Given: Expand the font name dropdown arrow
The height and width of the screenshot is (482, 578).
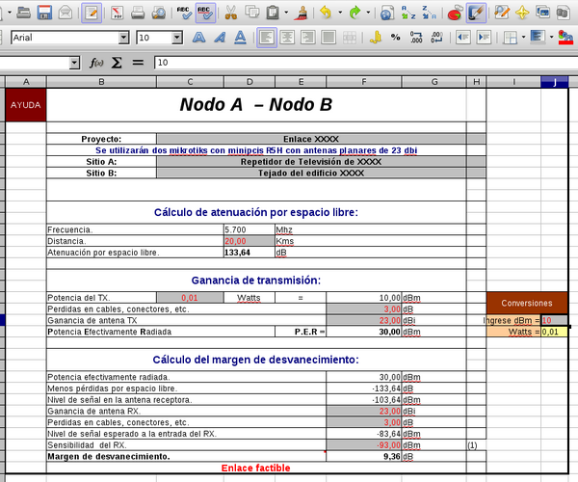Looking at the screenshot, I should click(124, 38).
